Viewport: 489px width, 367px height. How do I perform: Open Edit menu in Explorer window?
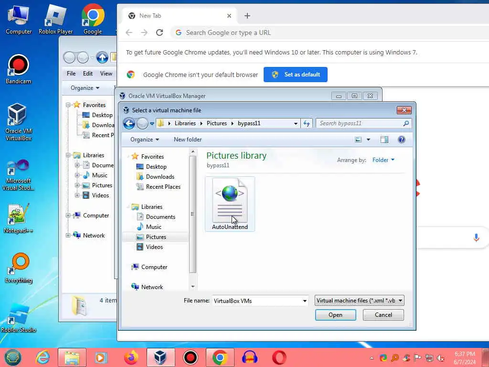pyautogui.click(x=88, y=73)
